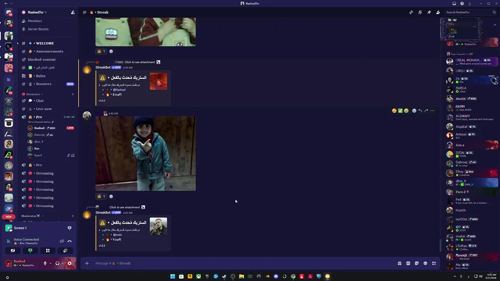Deafen with headphones icon
Image resolution: width=500 pixels, height=281 pixels.
[x=57, y=263]
